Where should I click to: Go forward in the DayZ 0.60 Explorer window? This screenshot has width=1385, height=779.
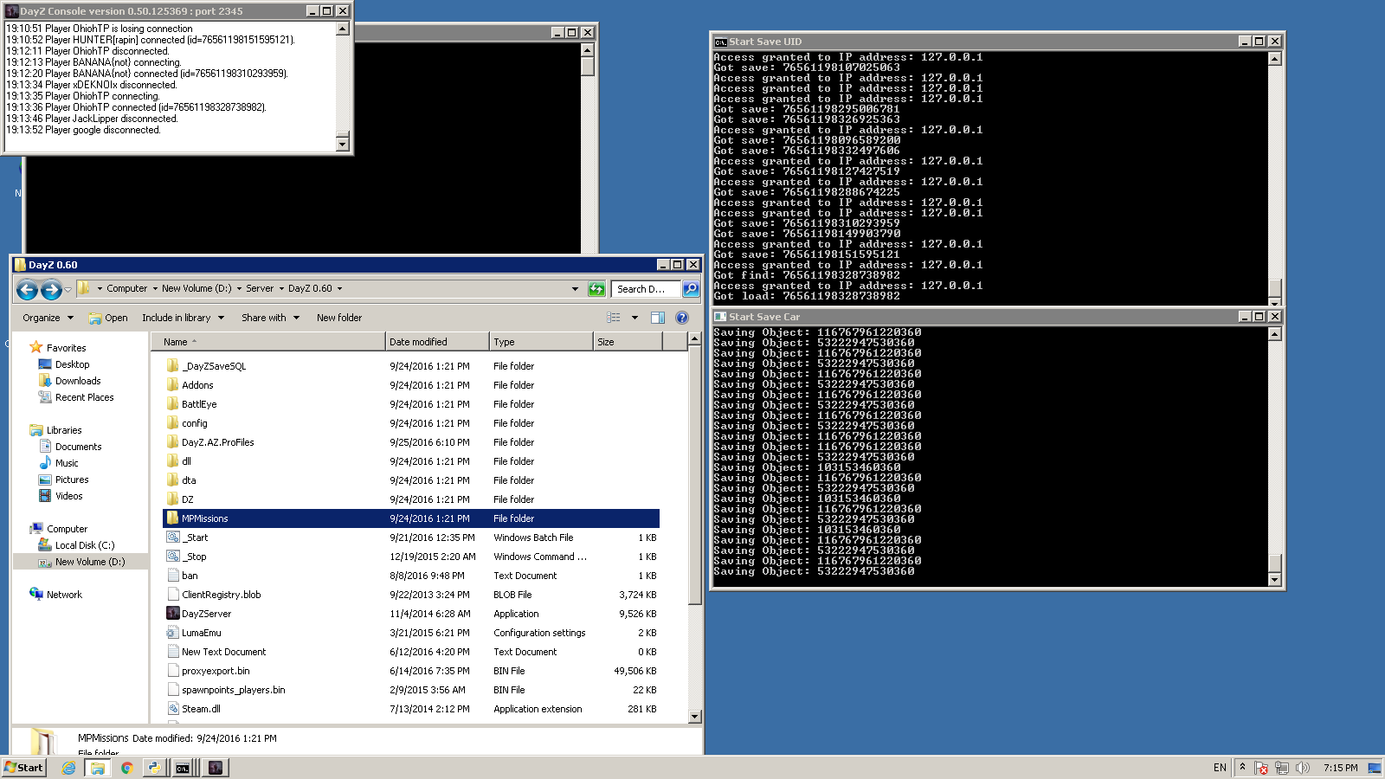51,289
